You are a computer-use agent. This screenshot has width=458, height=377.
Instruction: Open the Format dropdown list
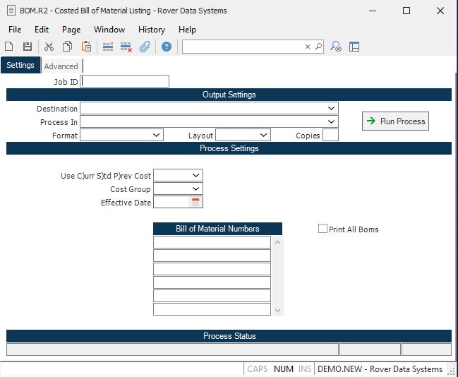coord(157,135)
